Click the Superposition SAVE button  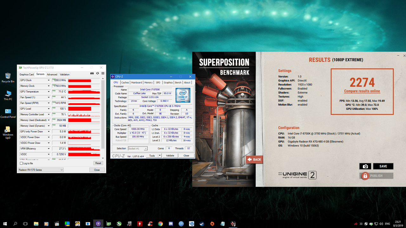383,166
